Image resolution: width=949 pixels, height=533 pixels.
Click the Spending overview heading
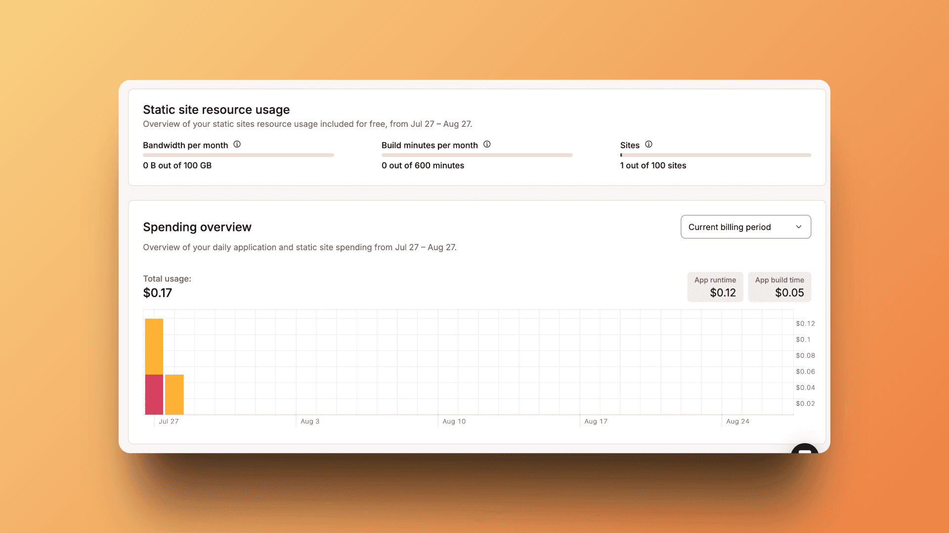point(197,227)
